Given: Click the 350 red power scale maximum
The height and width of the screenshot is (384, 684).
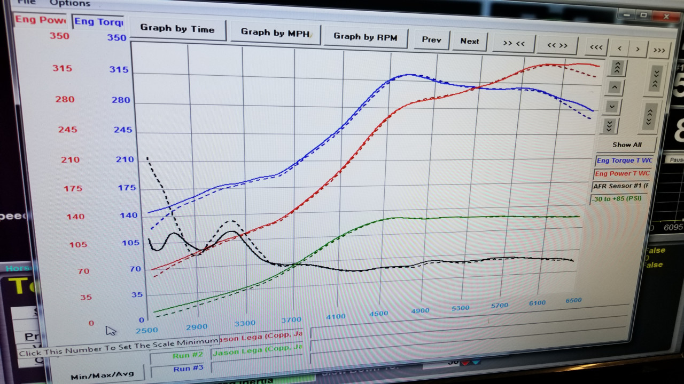Looking at the screenshot, I should [59, 36].
